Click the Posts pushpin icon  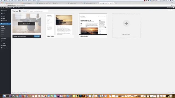(x=1, y=14)
